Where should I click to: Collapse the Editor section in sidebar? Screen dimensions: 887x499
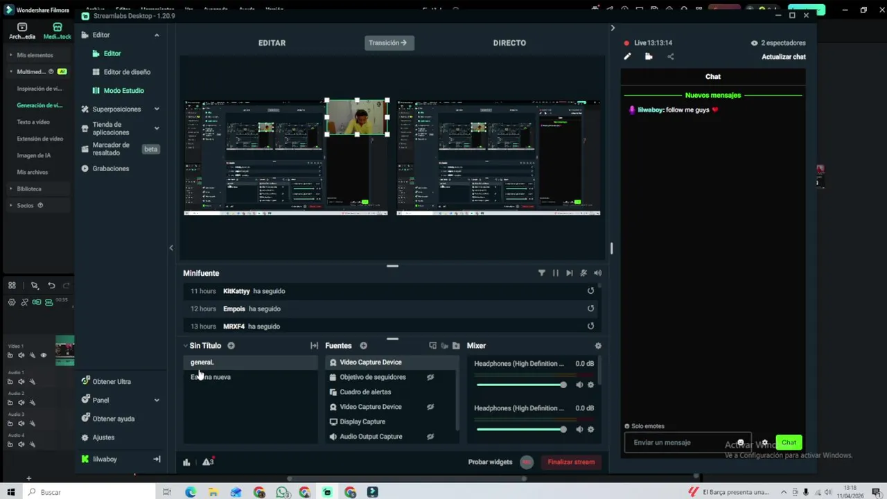tap(157, 35)
